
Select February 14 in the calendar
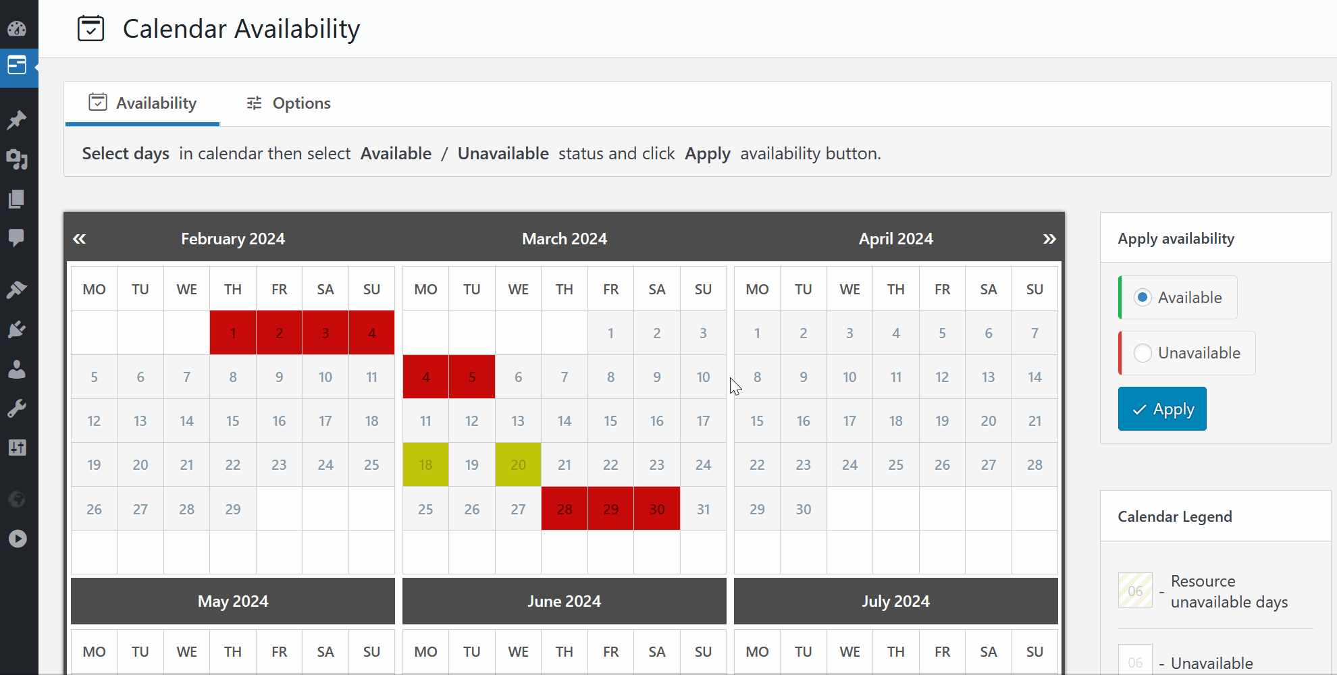[x=186, y=421]
